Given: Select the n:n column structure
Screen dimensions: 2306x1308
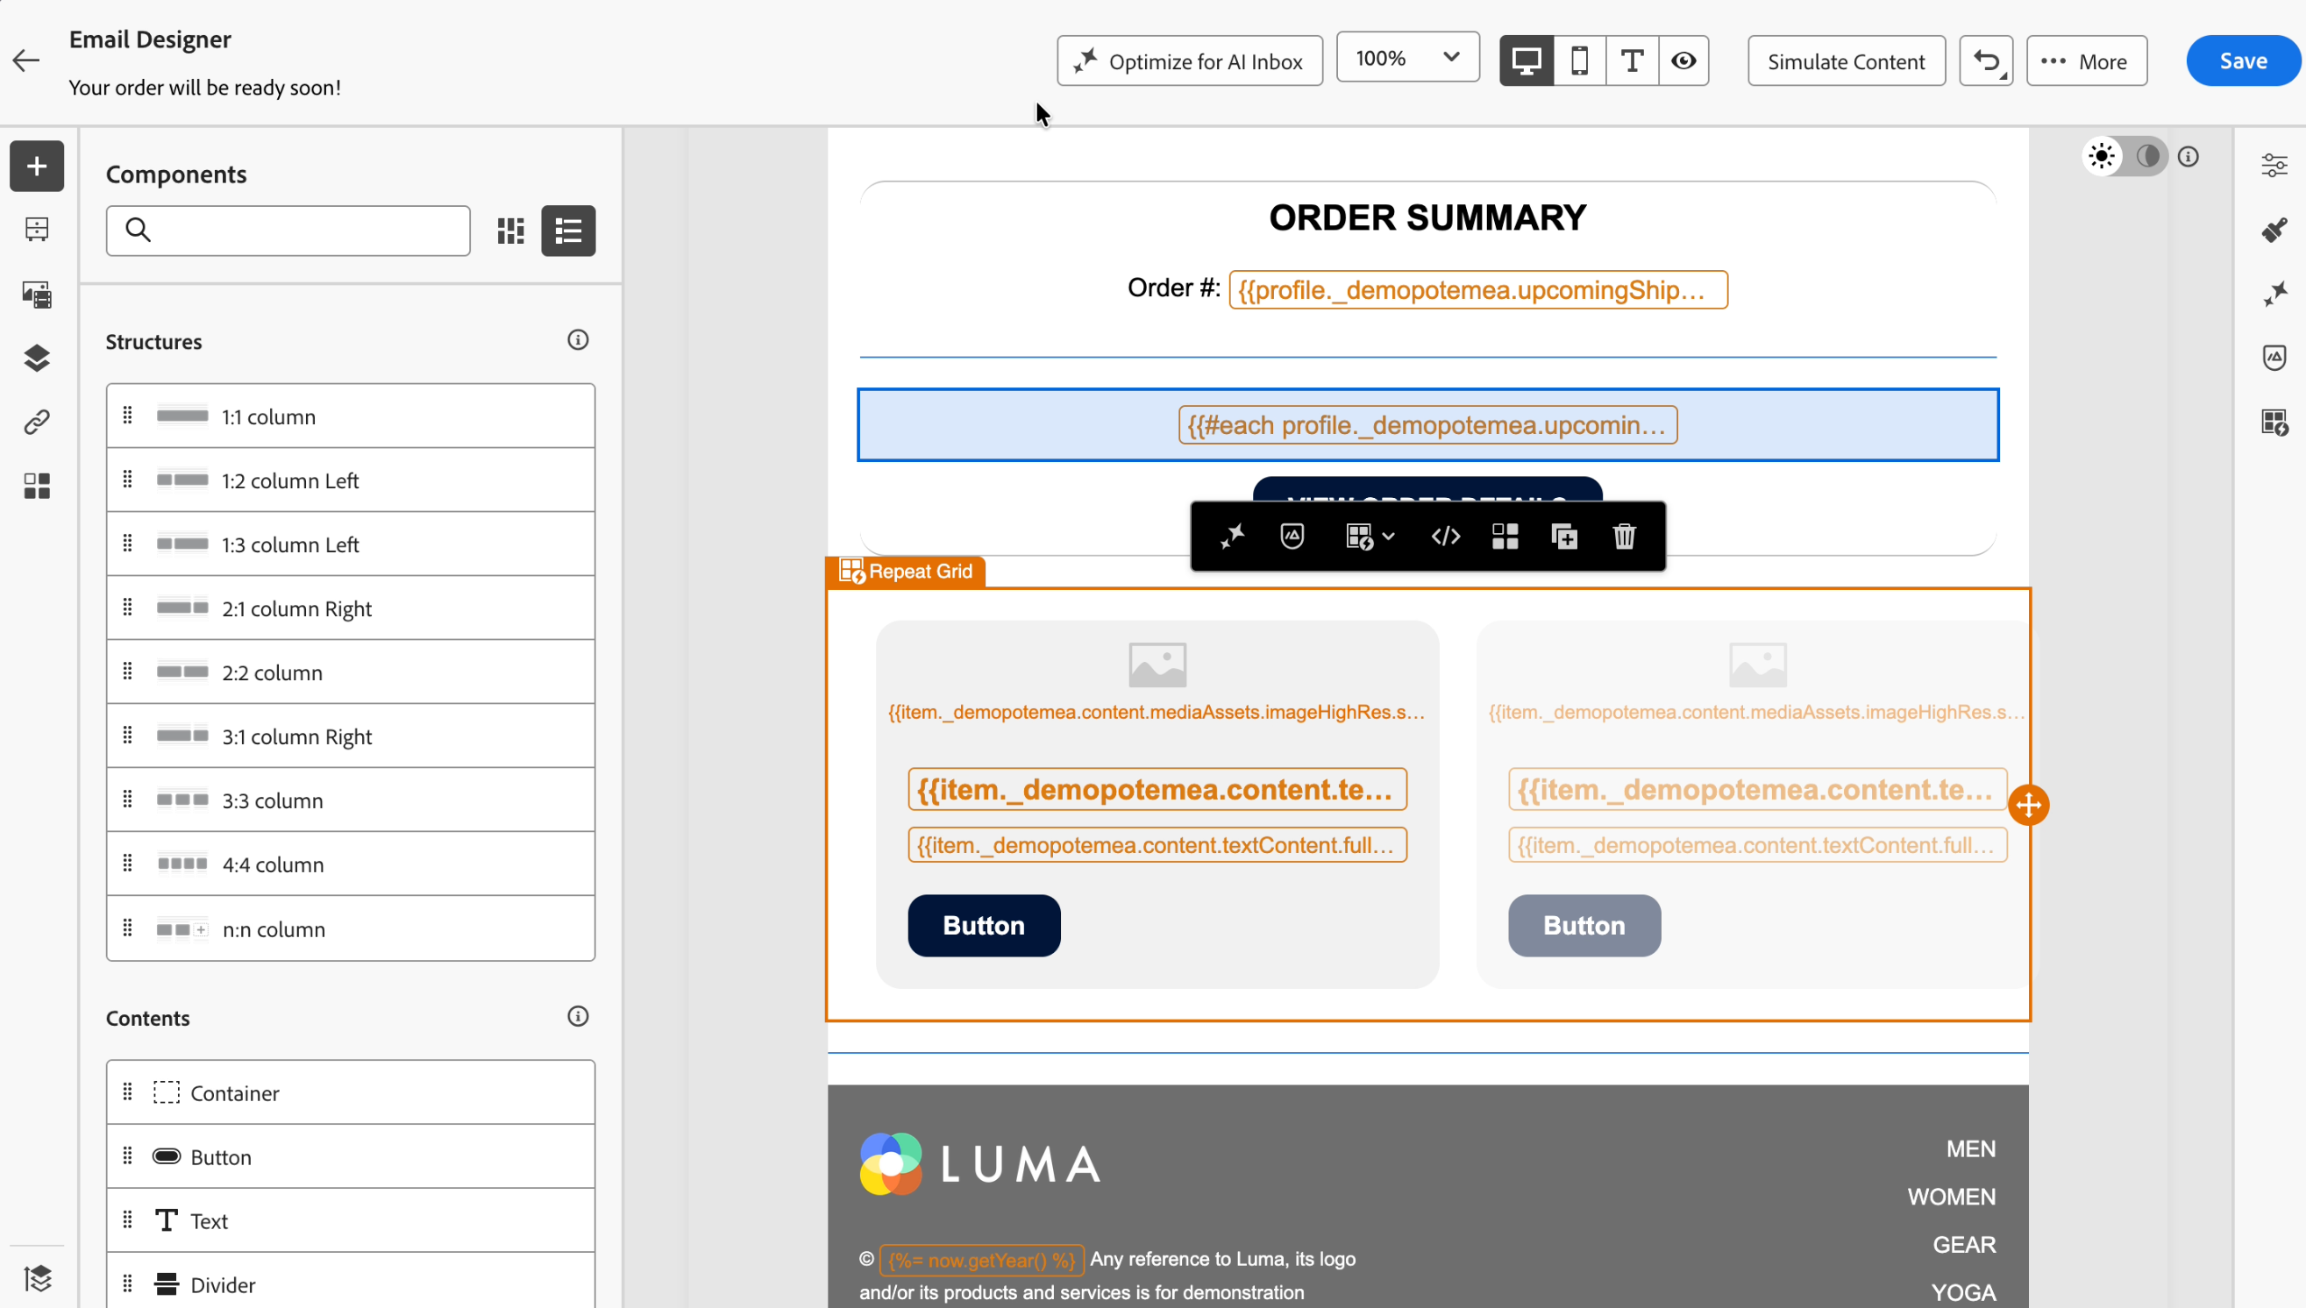Looking at the screenshot, I should pyautogui.click(x=351, y=929).
